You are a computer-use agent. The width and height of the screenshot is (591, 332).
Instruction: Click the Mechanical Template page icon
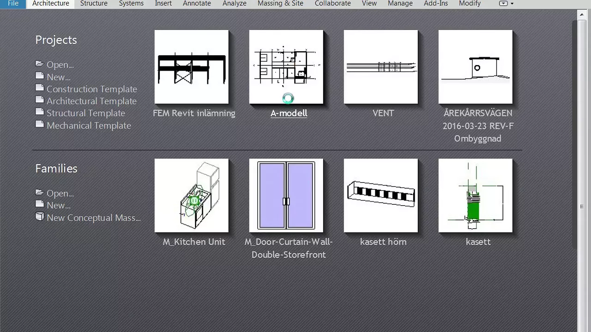coord(40,125)
